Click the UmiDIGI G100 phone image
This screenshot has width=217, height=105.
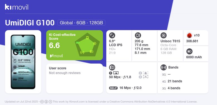pyautogui.click(x=23, y=62)
